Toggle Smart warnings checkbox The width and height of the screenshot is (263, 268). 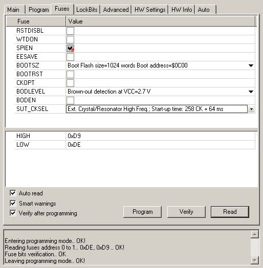(13, 203)
